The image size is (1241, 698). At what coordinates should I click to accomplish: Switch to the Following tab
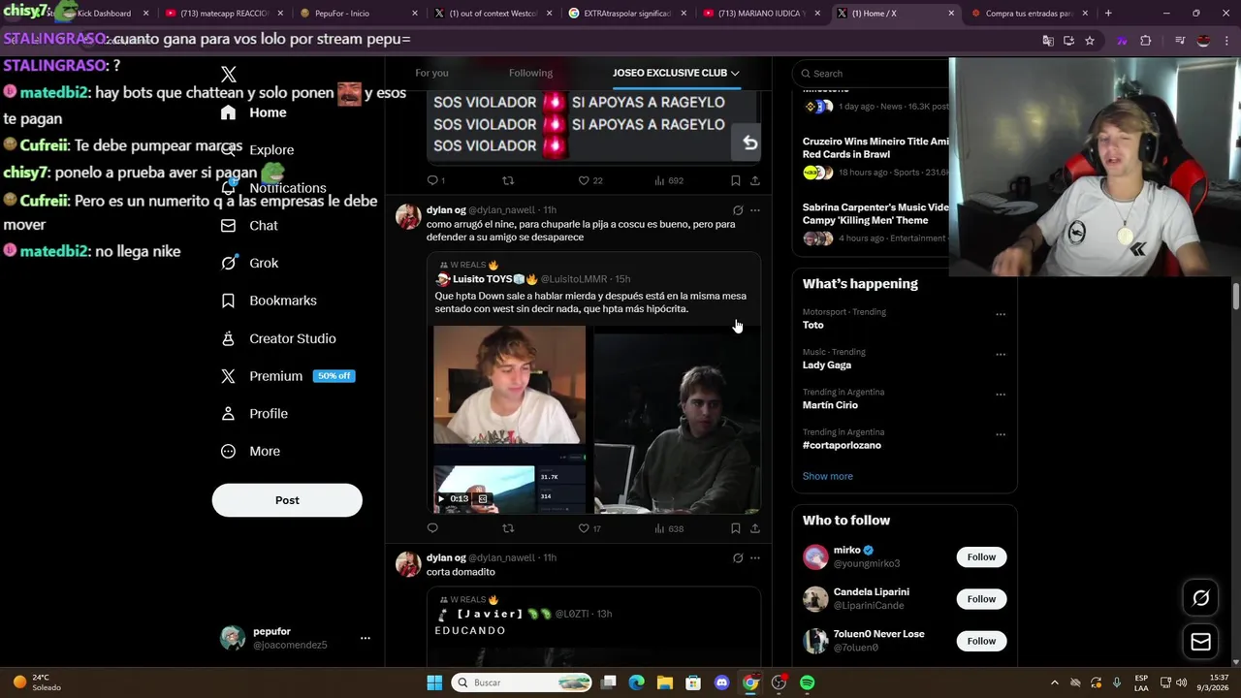(x=530, y=73)
